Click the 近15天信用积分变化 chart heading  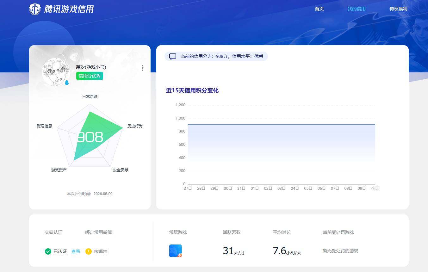pyautogui.click(x=192, y=90)
